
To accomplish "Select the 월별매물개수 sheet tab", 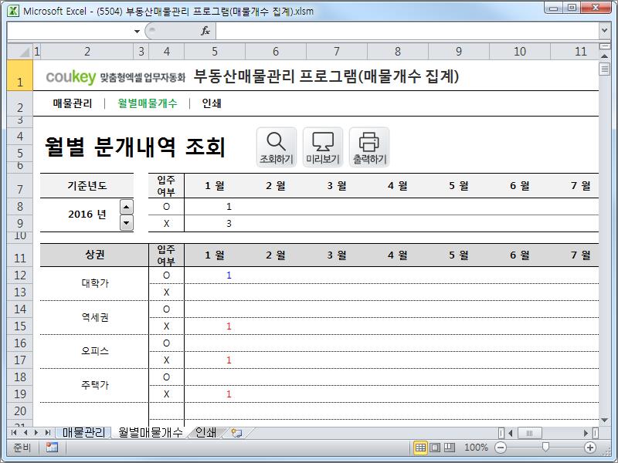I will 150,433.
